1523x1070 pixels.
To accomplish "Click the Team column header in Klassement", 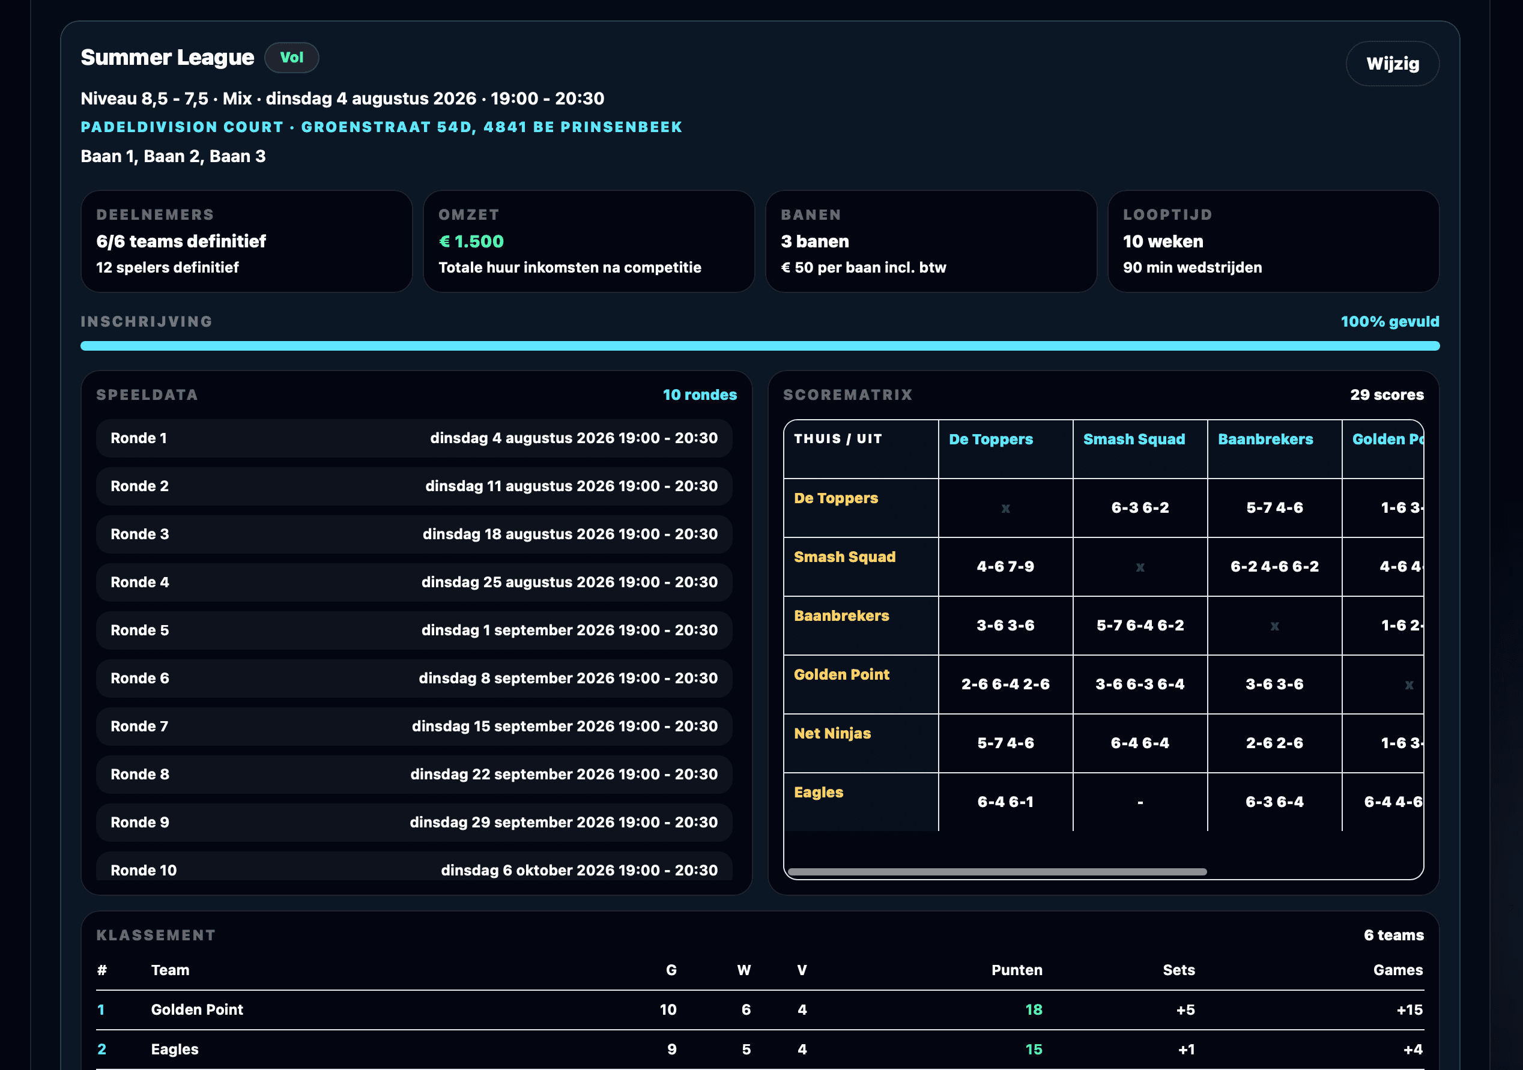I will 170,970.
